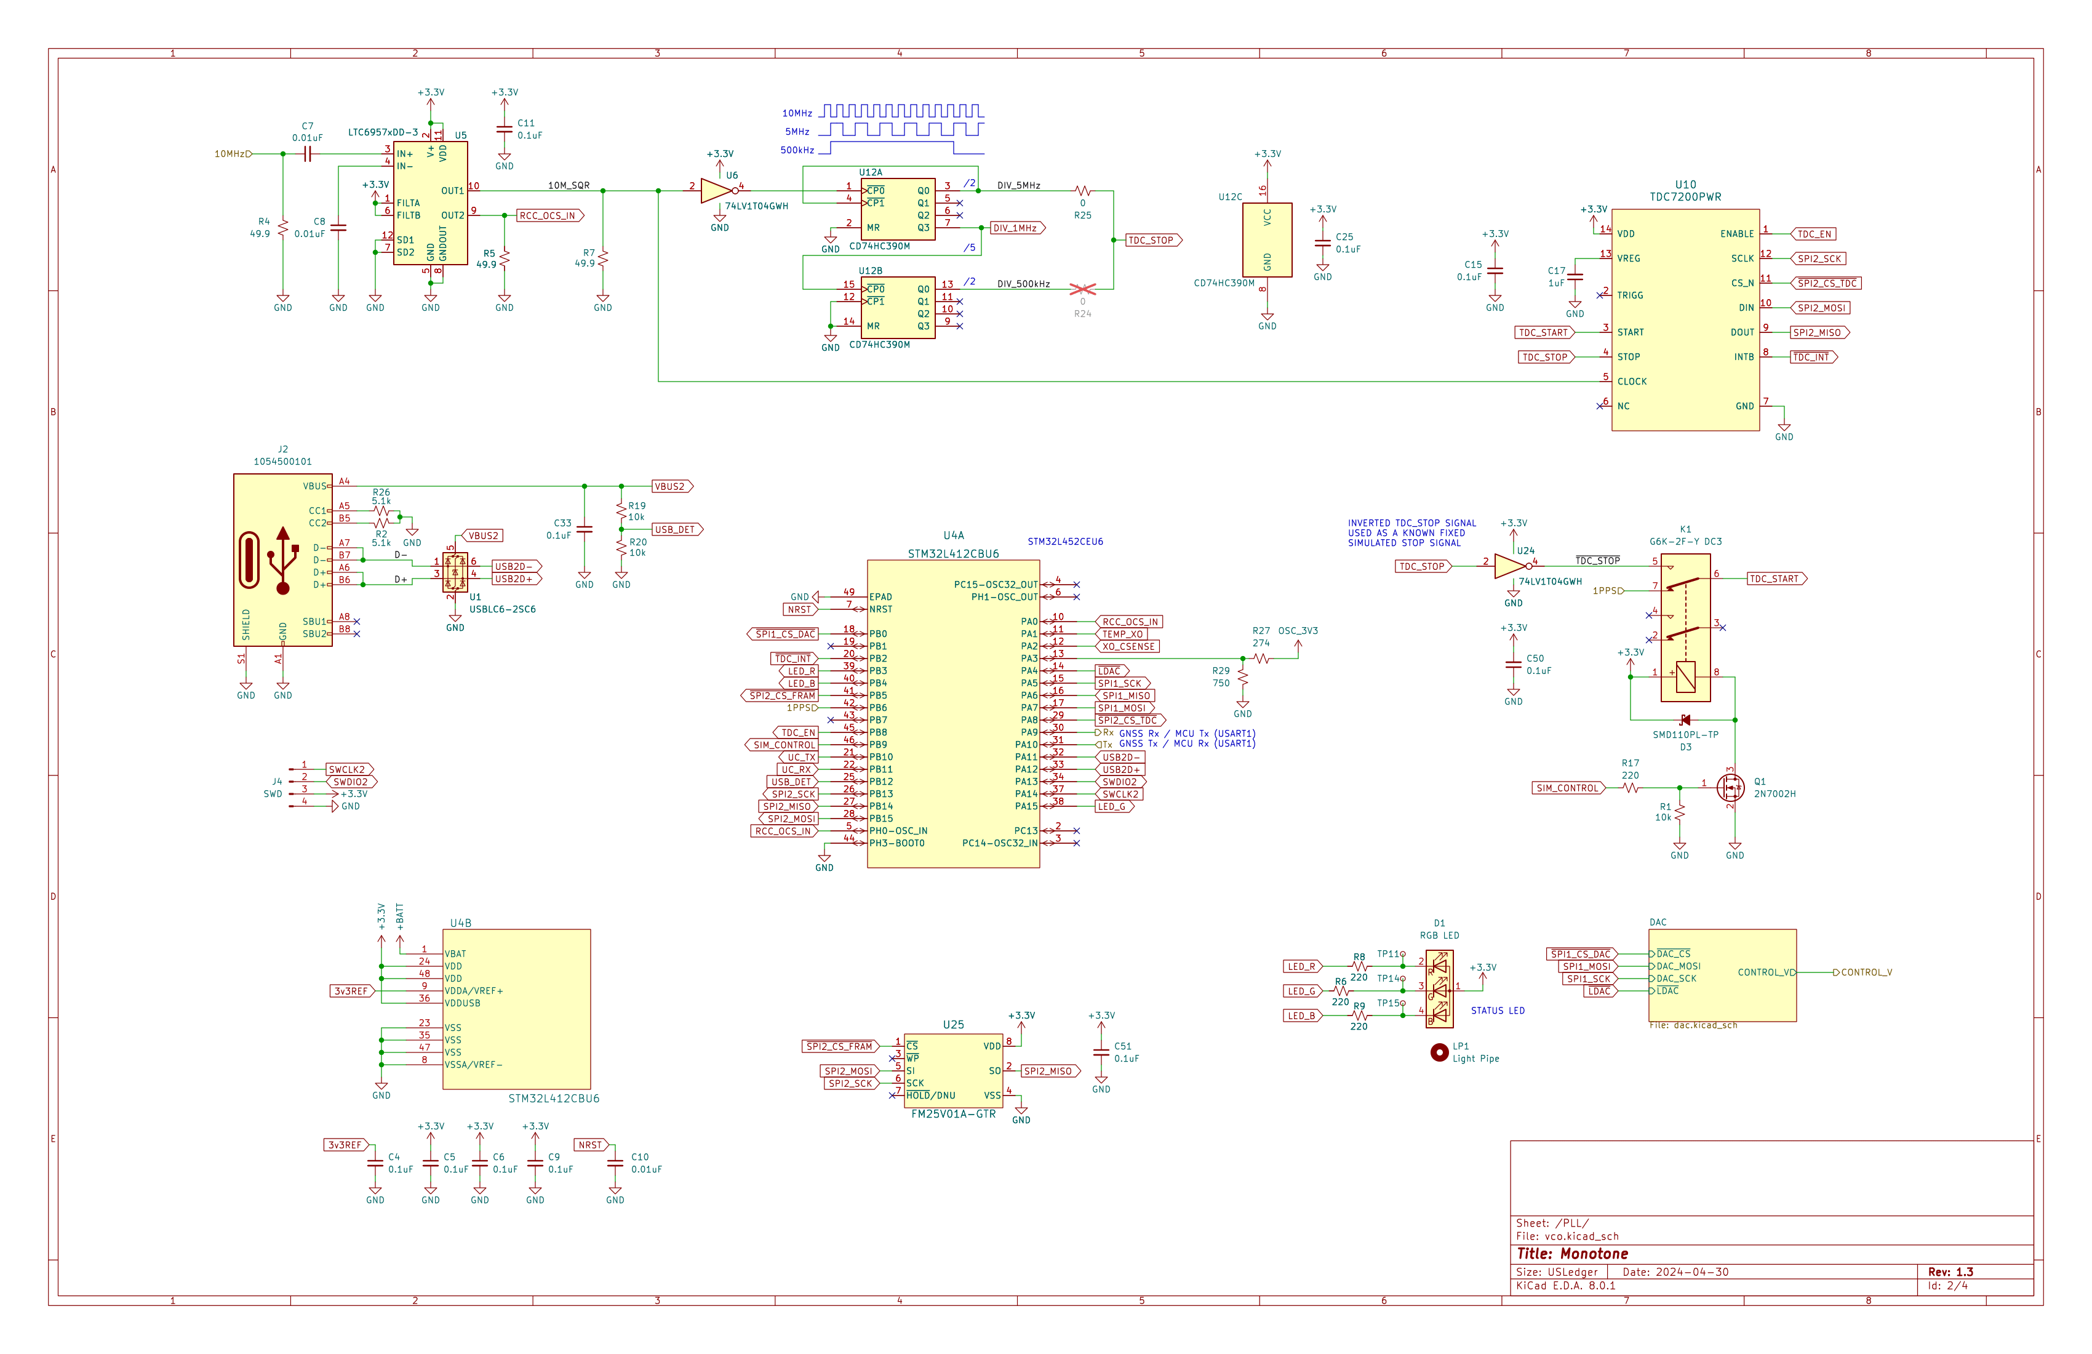This screenshot has height=1354, width=2092.
Task: Click the C7 0.01uF capacitor symbol
Action: click(308, 154)
